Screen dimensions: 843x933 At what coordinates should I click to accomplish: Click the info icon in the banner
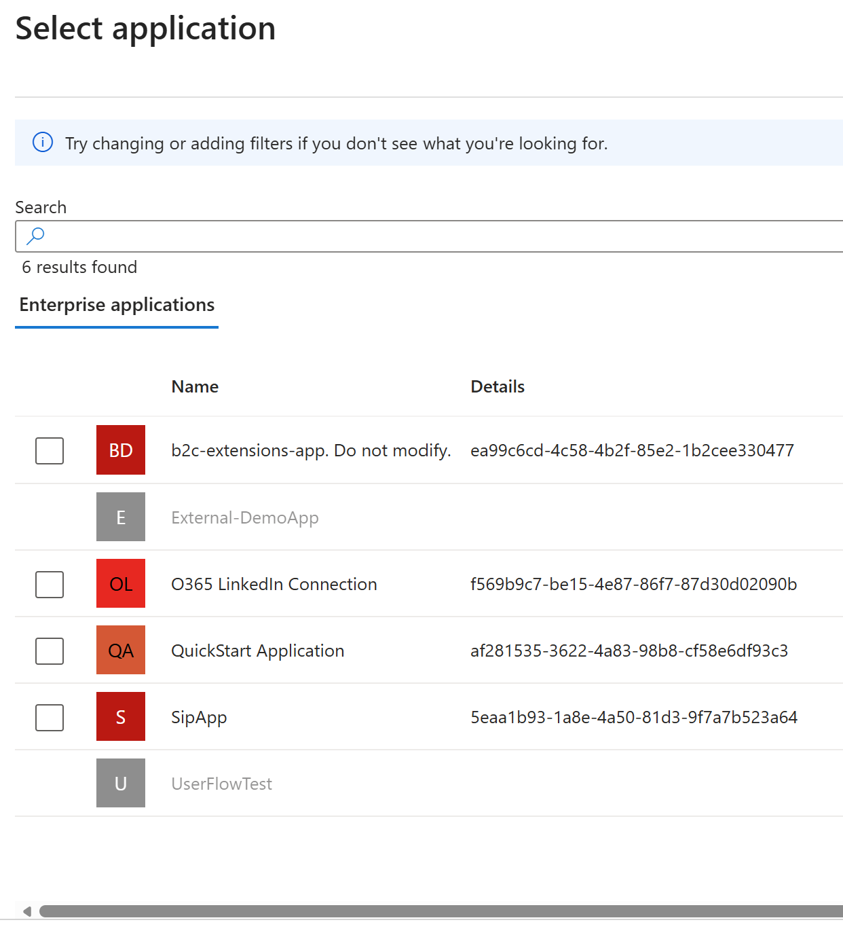[43, 143]
